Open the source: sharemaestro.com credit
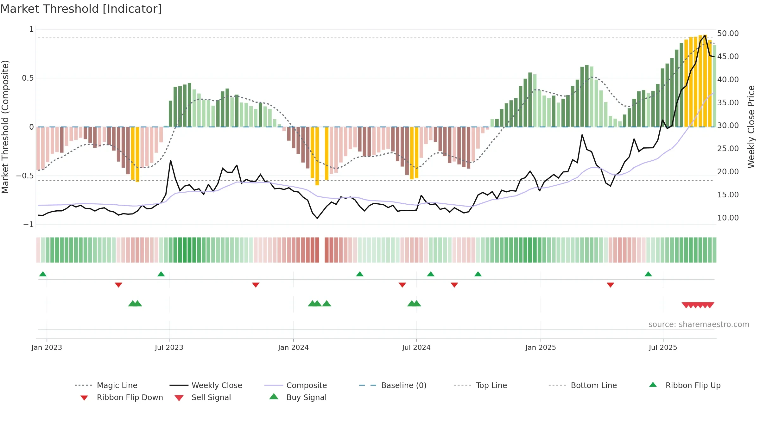 [699, 325]
